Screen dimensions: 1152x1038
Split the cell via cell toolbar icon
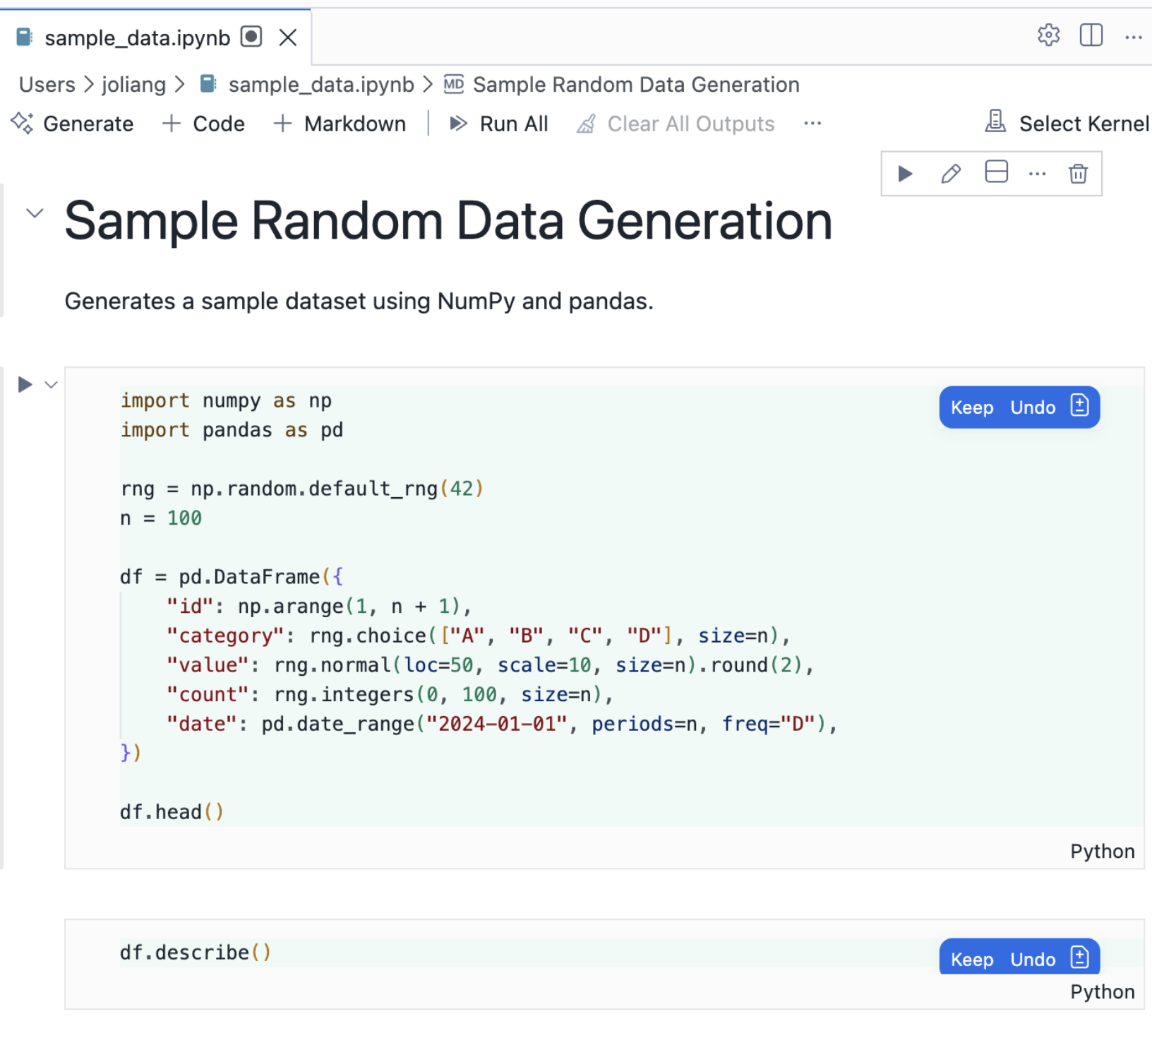[x=996, y=172]
